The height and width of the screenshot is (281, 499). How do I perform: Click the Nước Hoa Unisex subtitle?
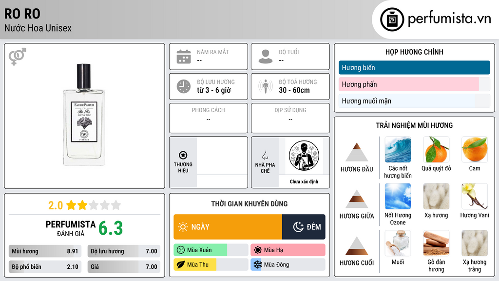pyautogui.click(x=38, y=28)
